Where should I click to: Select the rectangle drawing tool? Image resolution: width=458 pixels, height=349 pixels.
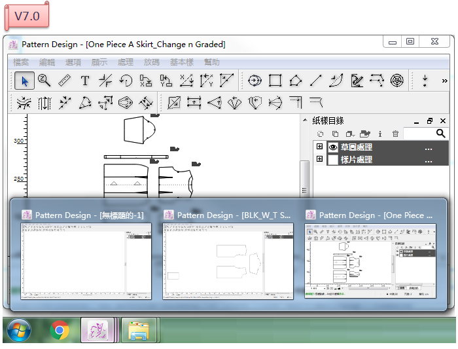pyautogui.click(x=275, y=81)
